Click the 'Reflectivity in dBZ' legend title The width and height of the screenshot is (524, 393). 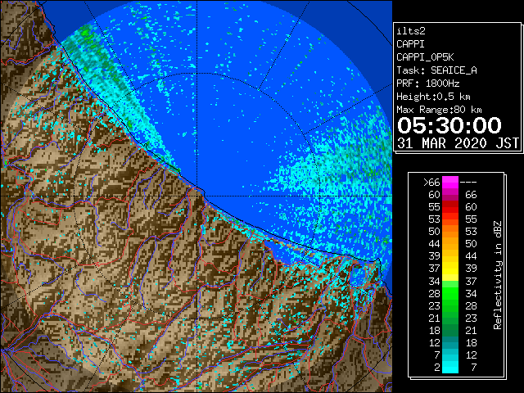pyautogui.click(x=497, y=275)
